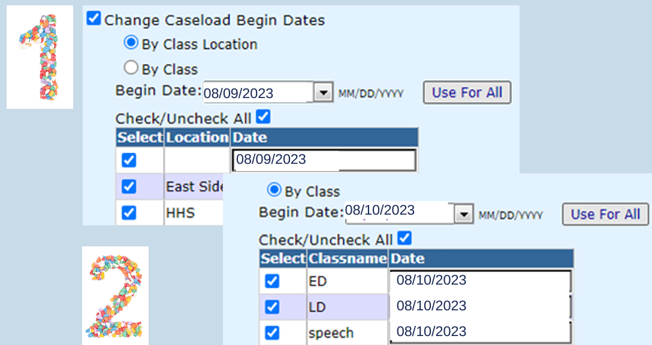The height and width of the screenshot is (345, 652).
Task: Click the speech row date field
Action: coord(479,332)
